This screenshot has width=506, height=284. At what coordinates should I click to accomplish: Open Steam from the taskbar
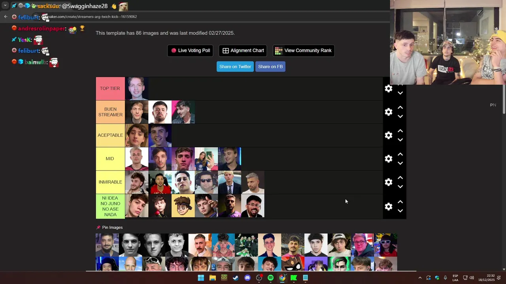236,278
